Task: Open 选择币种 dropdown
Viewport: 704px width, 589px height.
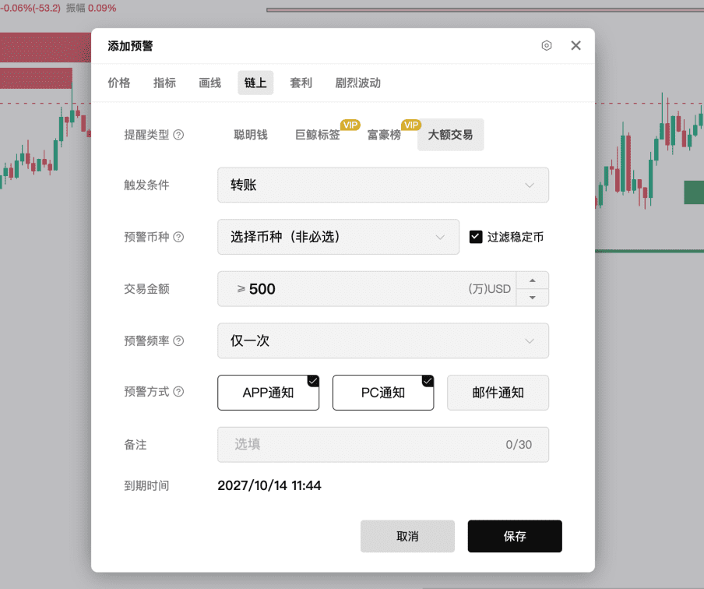Action: (339, 237)
